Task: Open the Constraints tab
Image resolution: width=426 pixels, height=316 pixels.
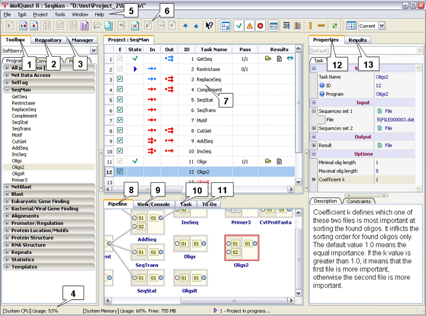Action: 359,201
